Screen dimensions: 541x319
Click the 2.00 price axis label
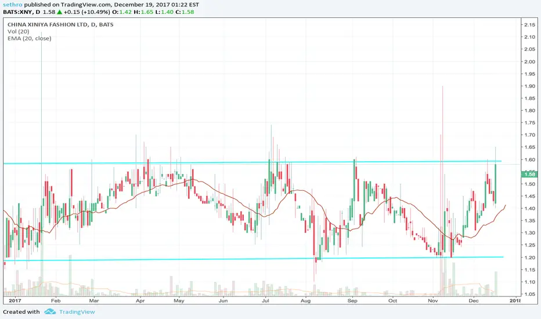click(529, 61)
